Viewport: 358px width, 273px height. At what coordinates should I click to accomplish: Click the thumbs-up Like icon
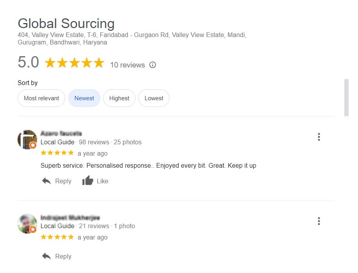[88, 181]
